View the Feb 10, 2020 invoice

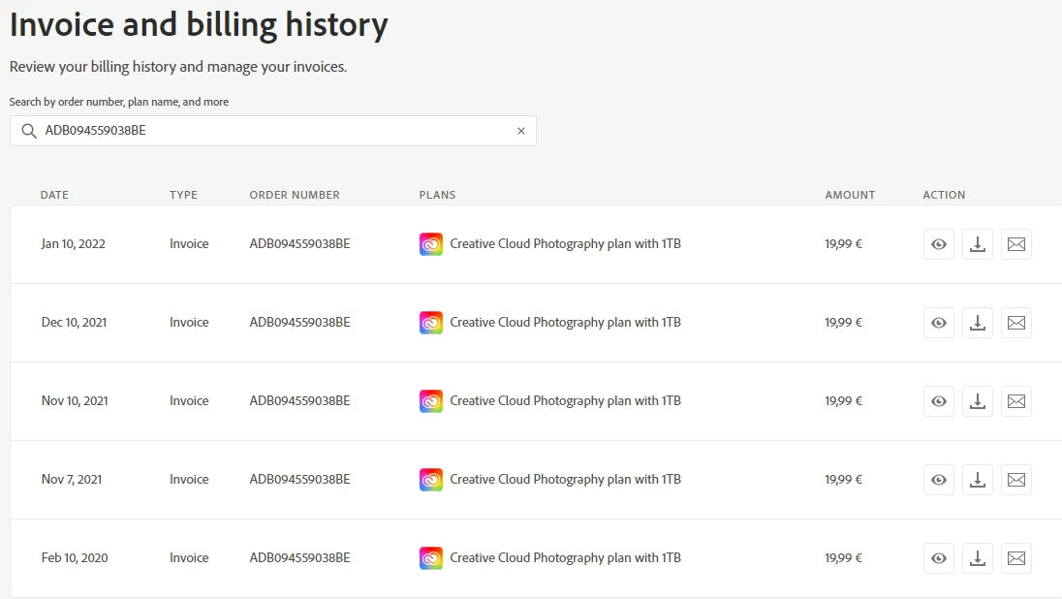[x=939, y=559]
